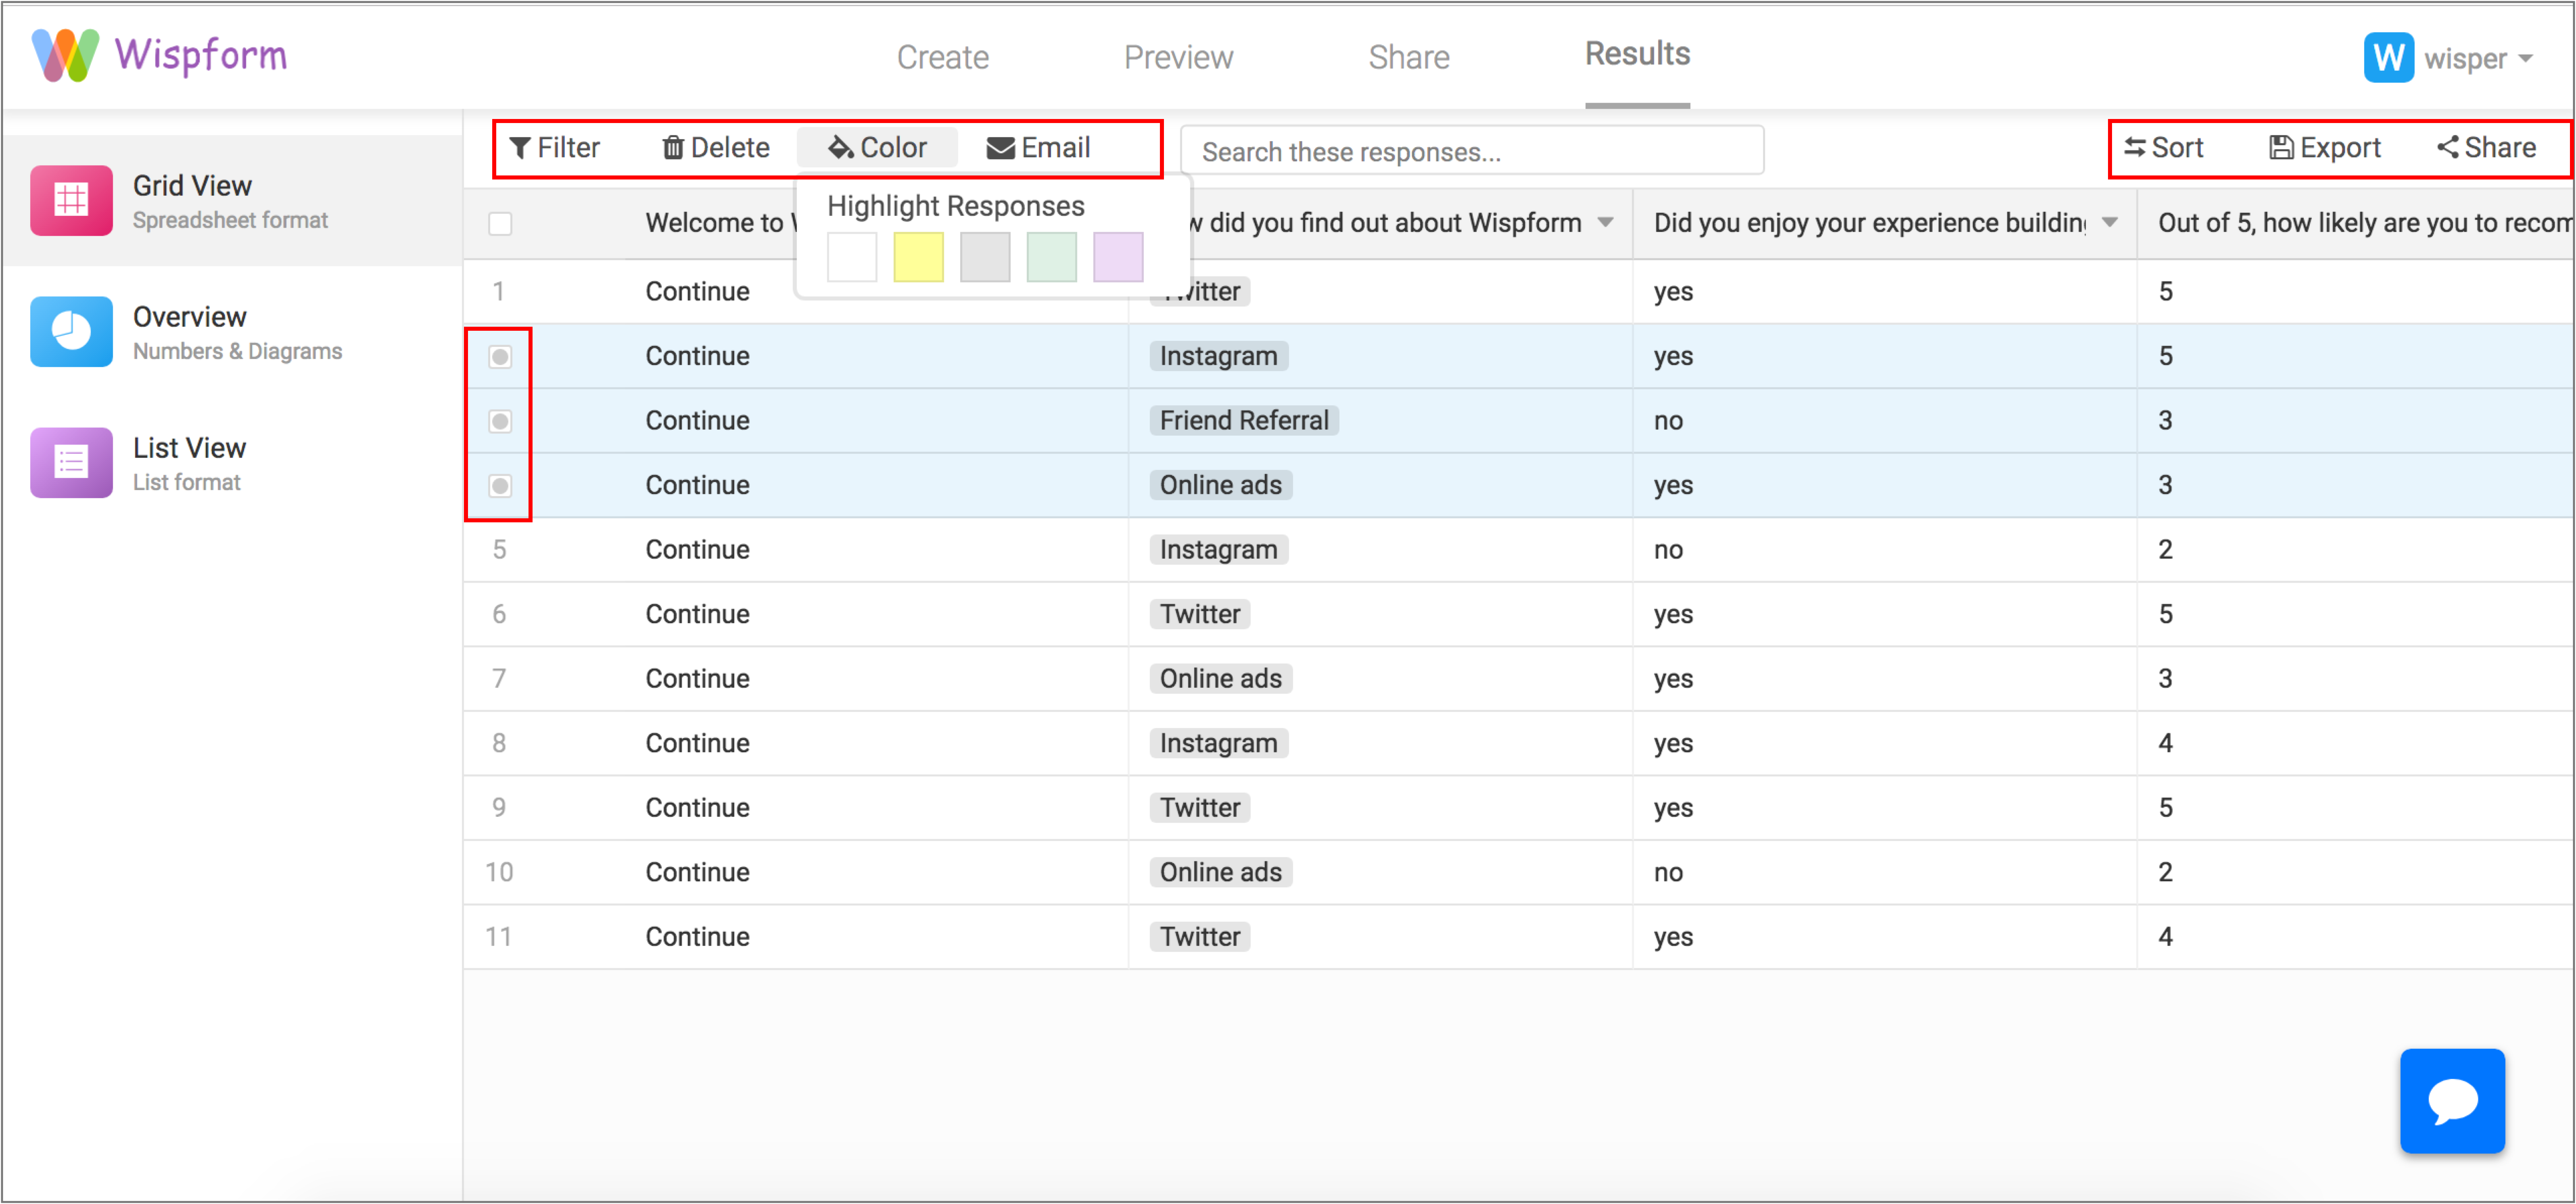
Task: Expand the 'Did you enjoy' column dropdown
Action: click(x=2110, y=222)
